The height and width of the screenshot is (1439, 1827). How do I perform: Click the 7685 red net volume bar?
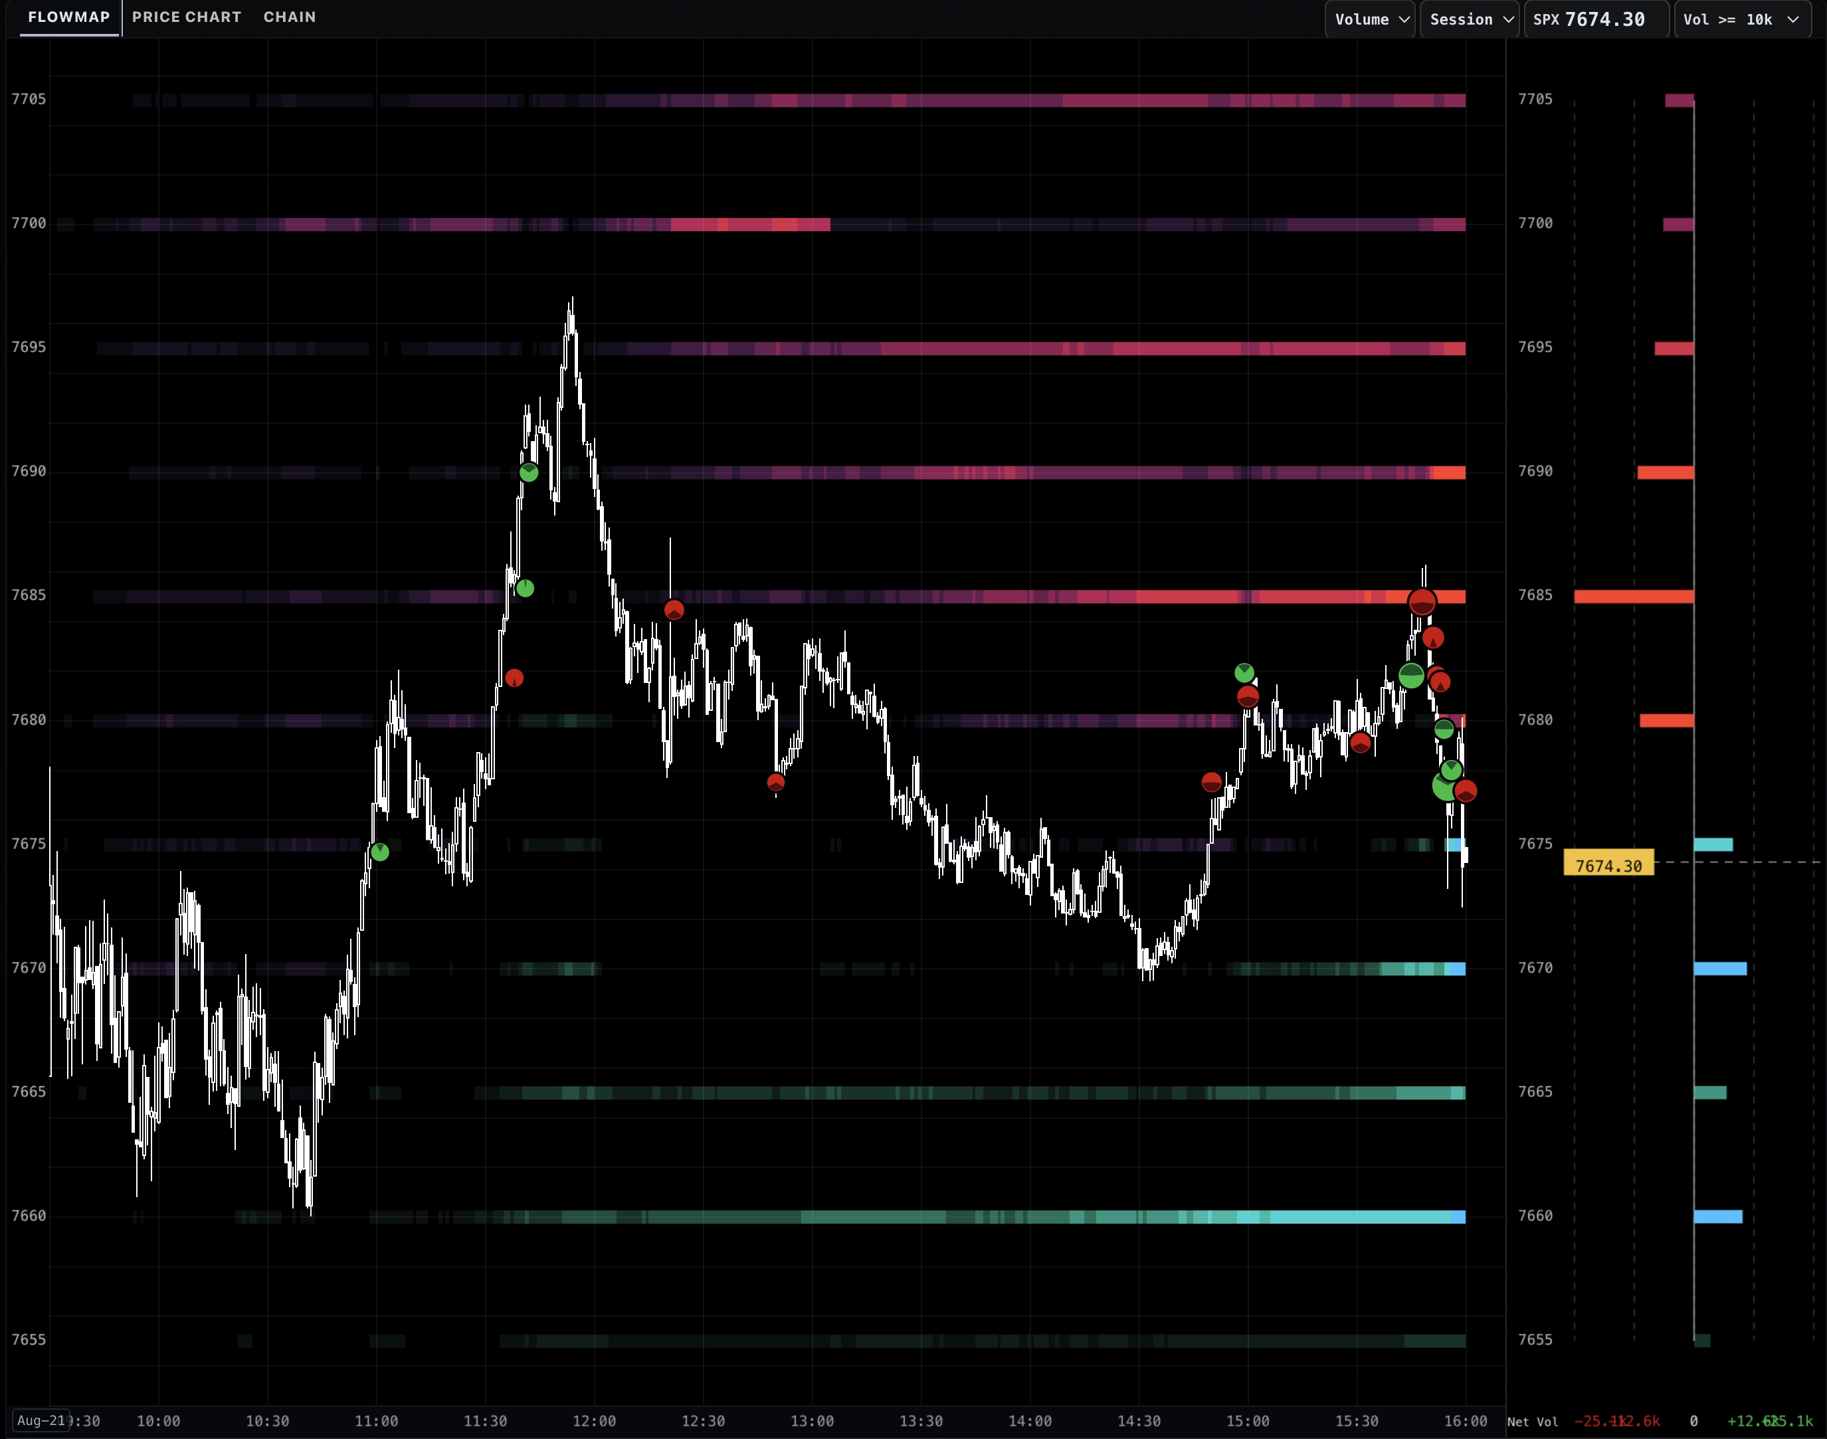(1634, 597)
